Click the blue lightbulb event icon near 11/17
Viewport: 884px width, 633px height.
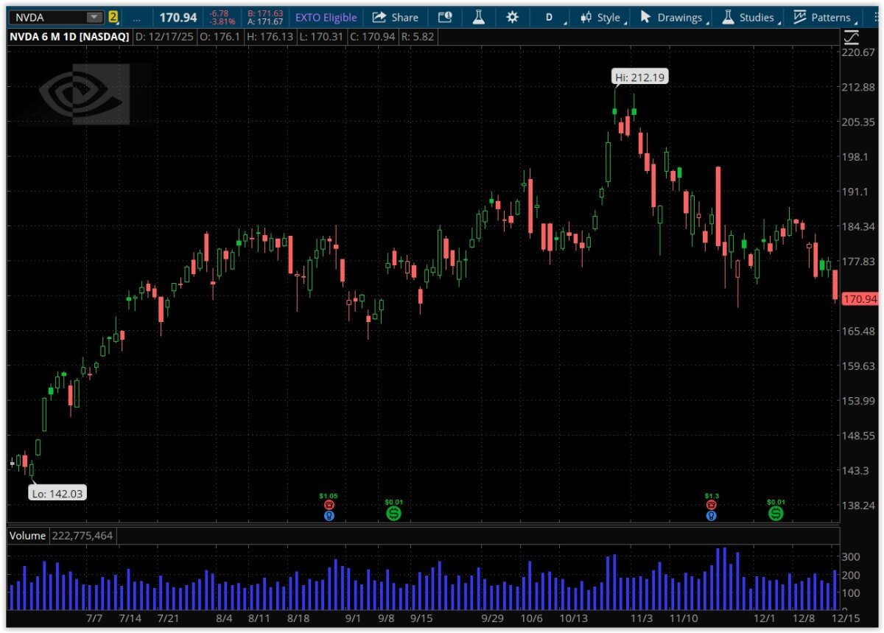point(711,516)
